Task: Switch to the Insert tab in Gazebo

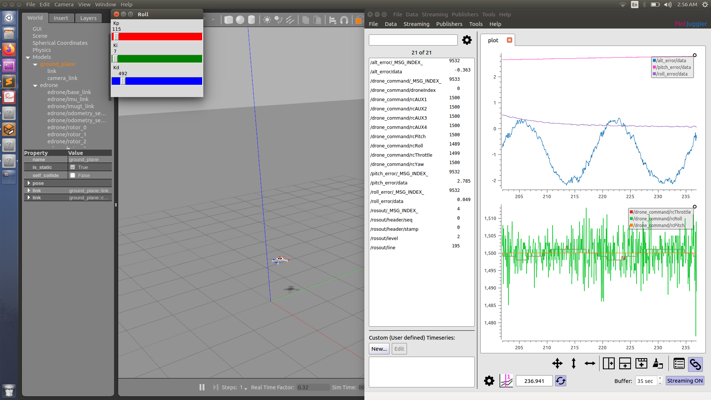Action: click(61, 18)
